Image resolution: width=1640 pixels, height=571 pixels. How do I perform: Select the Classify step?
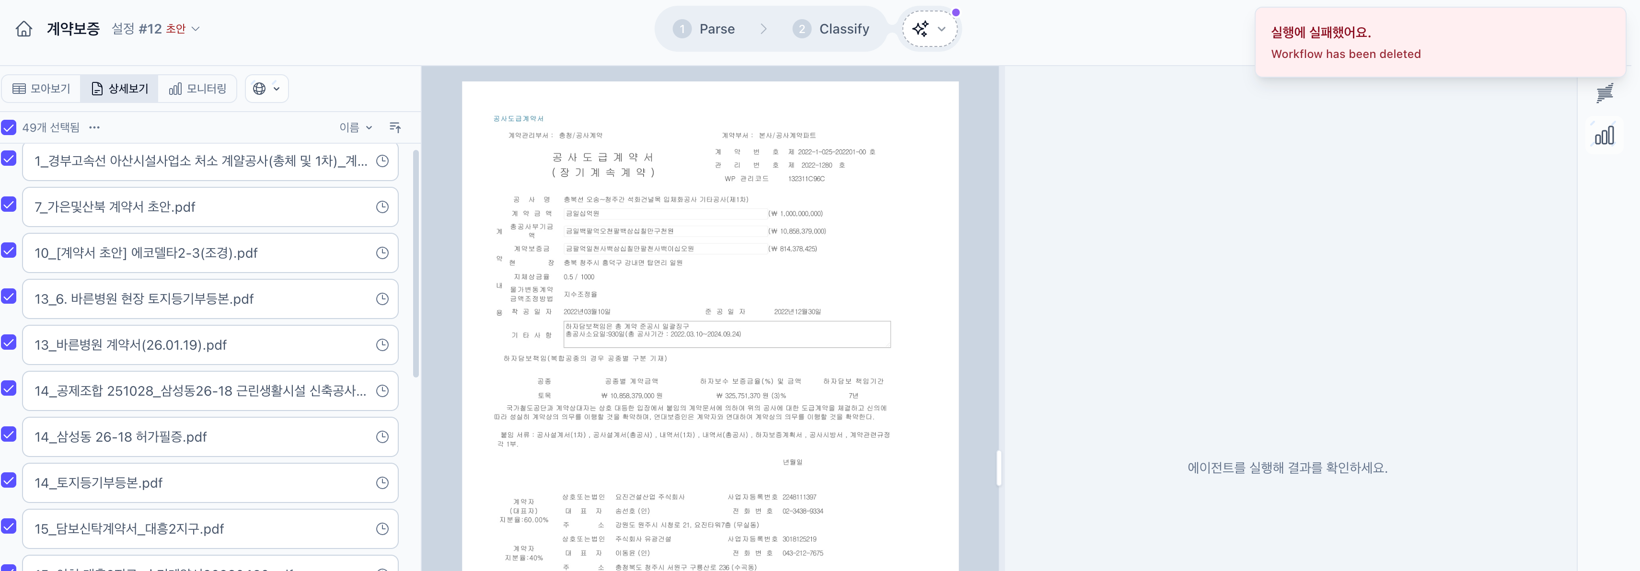point(831,29)
